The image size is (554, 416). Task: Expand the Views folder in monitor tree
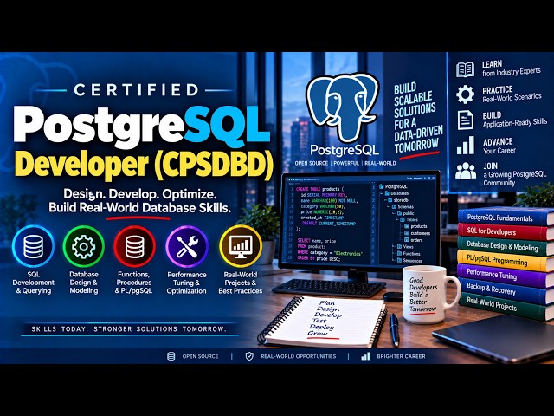394,246
